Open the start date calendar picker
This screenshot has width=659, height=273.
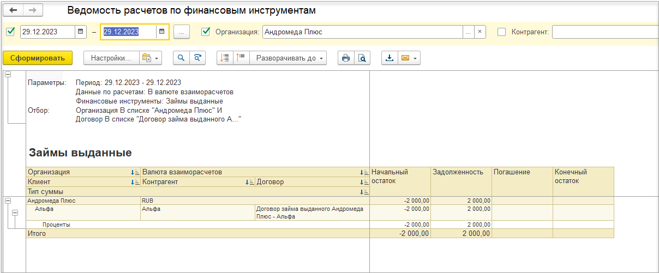pos(81,32)
